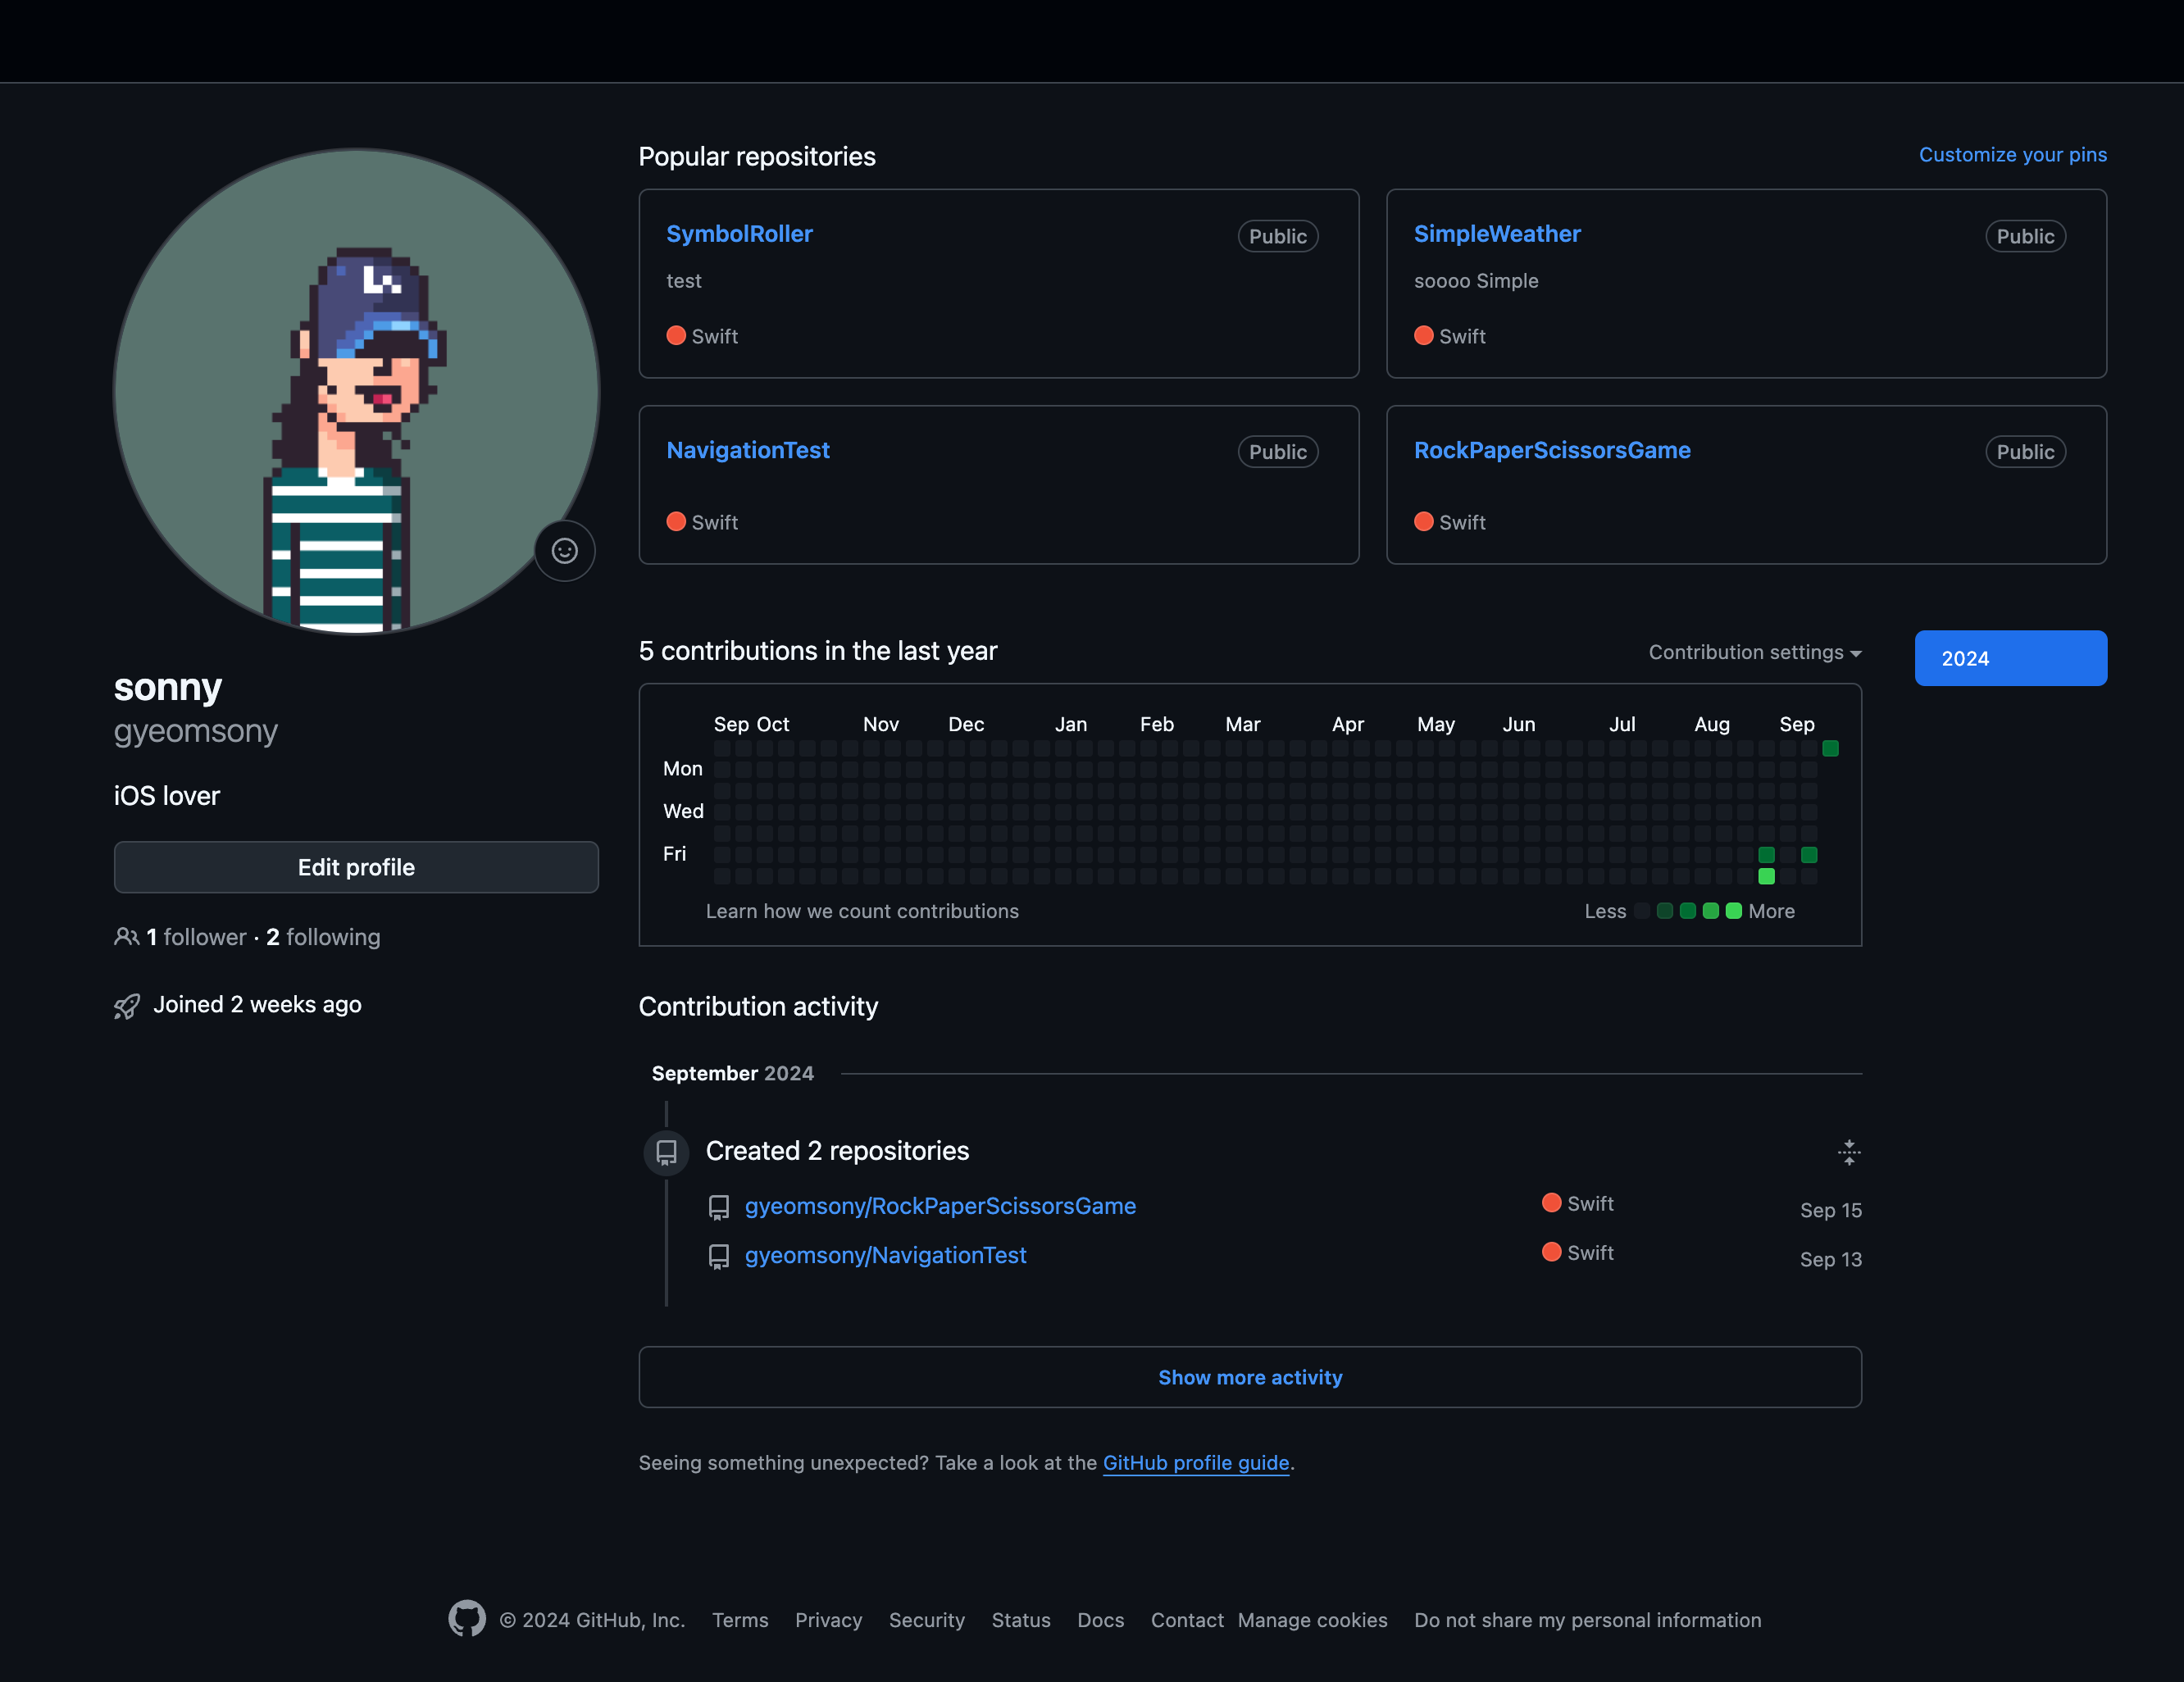The width and height of the screenshot is (2184, 1682).
Task: Click the repo icon next to gyeomsony/NavigationTest
Action: coord(719,1256)
